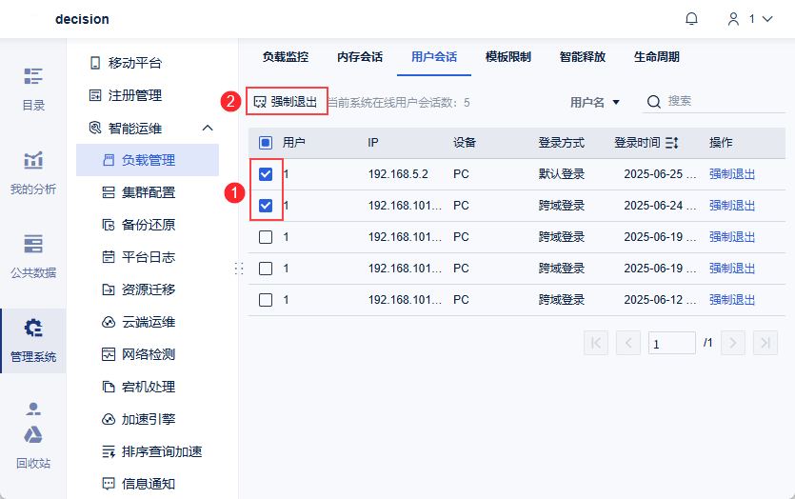
Task: Open 公共数据 in sidebar
Action: (x=33, y=257)
